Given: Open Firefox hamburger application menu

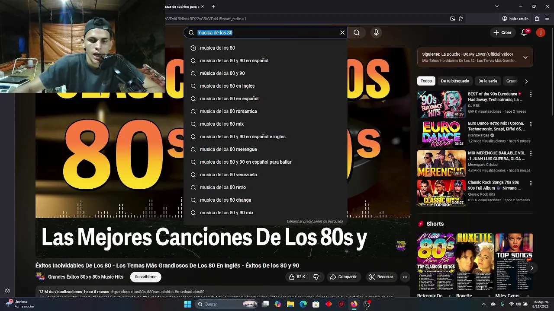Looking at the screenshot, I should (547, 19).
